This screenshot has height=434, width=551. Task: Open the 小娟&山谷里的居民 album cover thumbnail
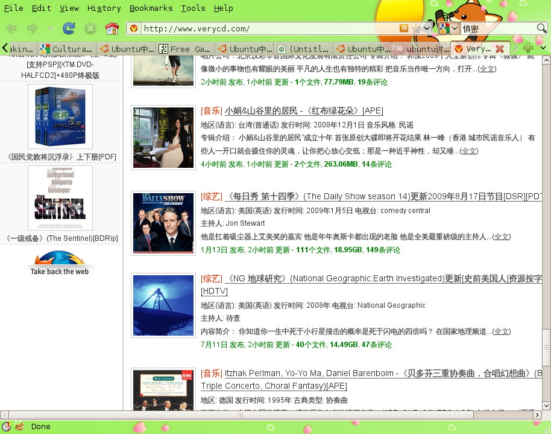pos(163,138)
